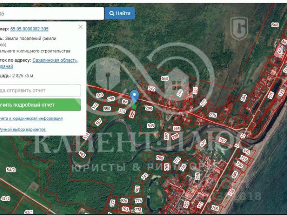Select parcel label 255
Screen dimensions: 287x215
point(197,176)
